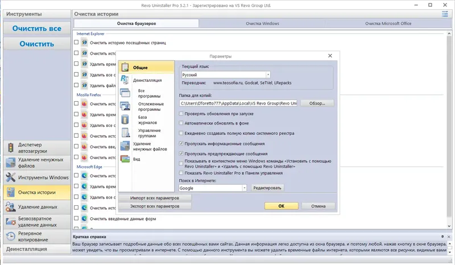Open Резервное копирование in the sidebar
This screenshot has height=265, width=455.
coord(37,236)
